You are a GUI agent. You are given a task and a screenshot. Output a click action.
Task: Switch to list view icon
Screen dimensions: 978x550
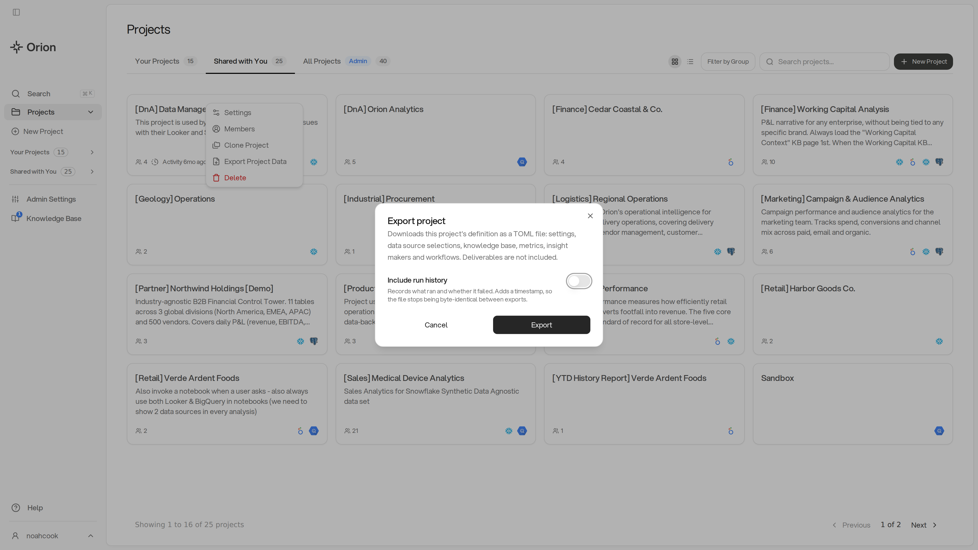click(x=690, y=61)
